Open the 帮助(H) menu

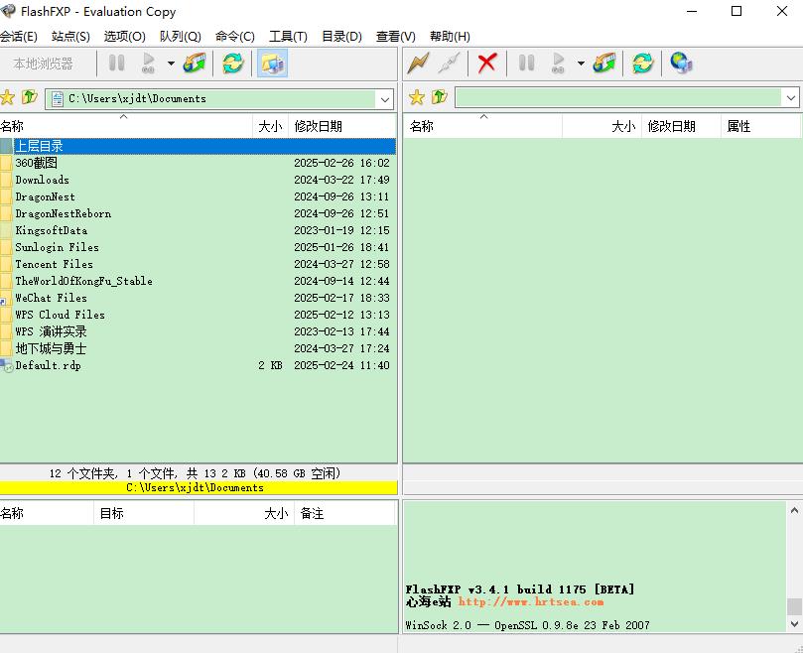[x=450, y=37]
